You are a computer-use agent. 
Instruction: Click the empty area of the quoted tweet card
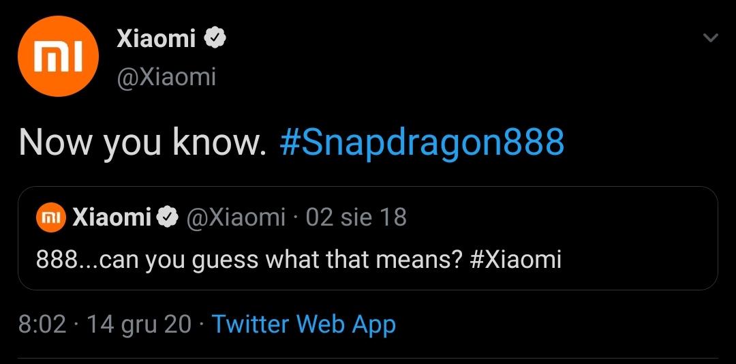[634, 239]
